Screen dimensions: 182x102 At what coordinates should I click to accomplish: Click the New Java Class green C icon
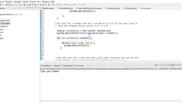(x=43, y=5)
